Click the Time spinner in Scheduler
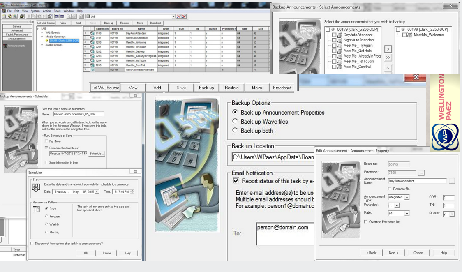The image size is (462, 272). tap(132, 191)
